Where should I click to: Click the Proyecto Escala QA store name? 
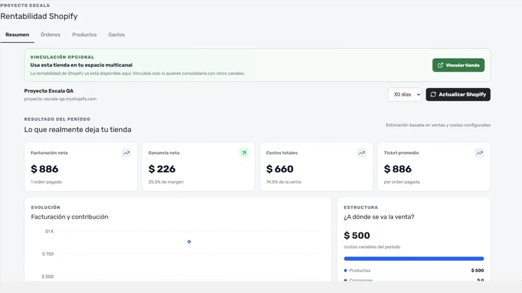[48, 91]
